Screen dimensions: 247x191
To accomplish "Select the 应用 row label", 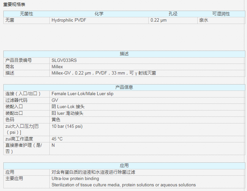I will click(x=10, y=172).
